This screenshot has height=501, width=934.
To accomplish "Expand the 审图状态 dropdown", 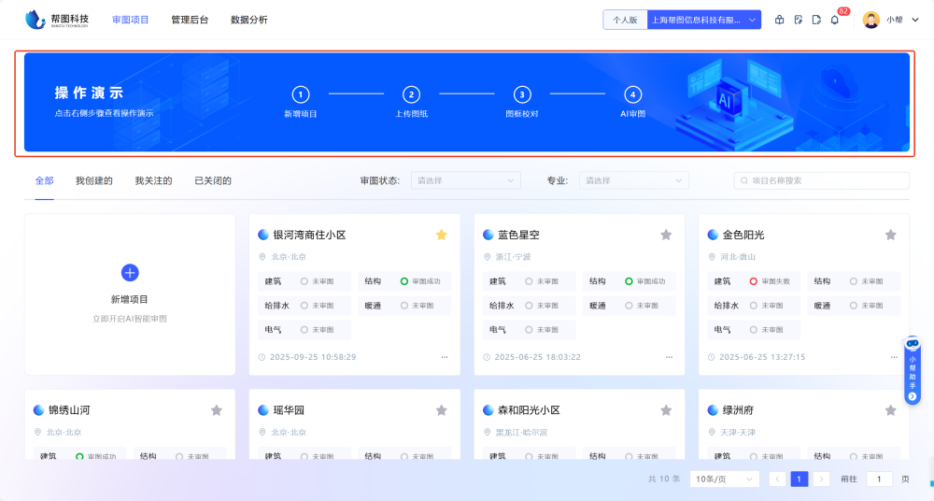I will (466, 180).
